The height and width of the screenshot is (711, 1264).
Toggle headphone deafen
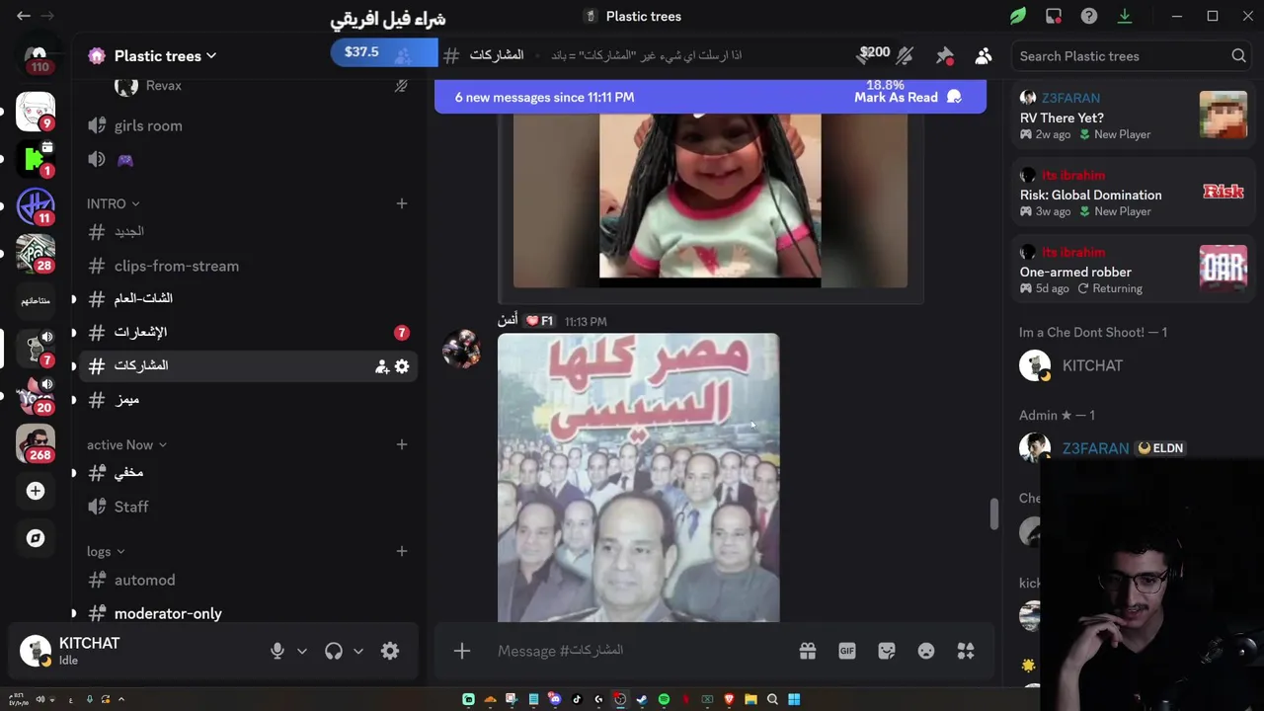coord(334,651)
